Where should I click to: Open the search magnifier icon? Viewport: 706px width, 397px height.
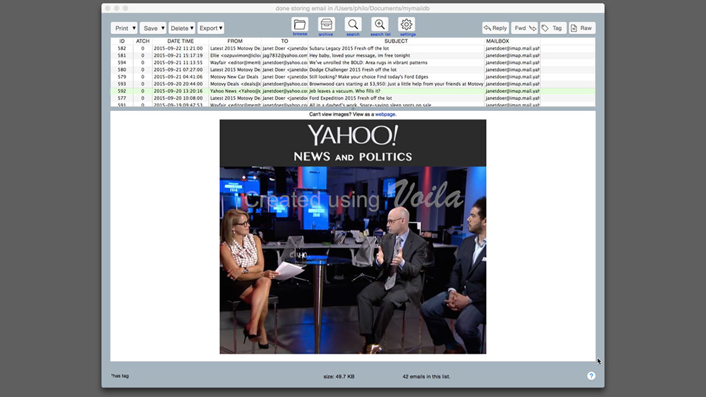click(x=353, y=25)
